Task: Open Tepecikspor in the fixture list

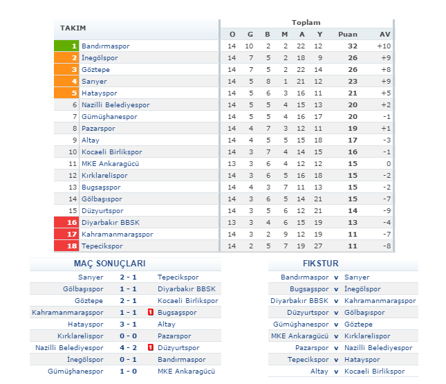Action: 308,360
